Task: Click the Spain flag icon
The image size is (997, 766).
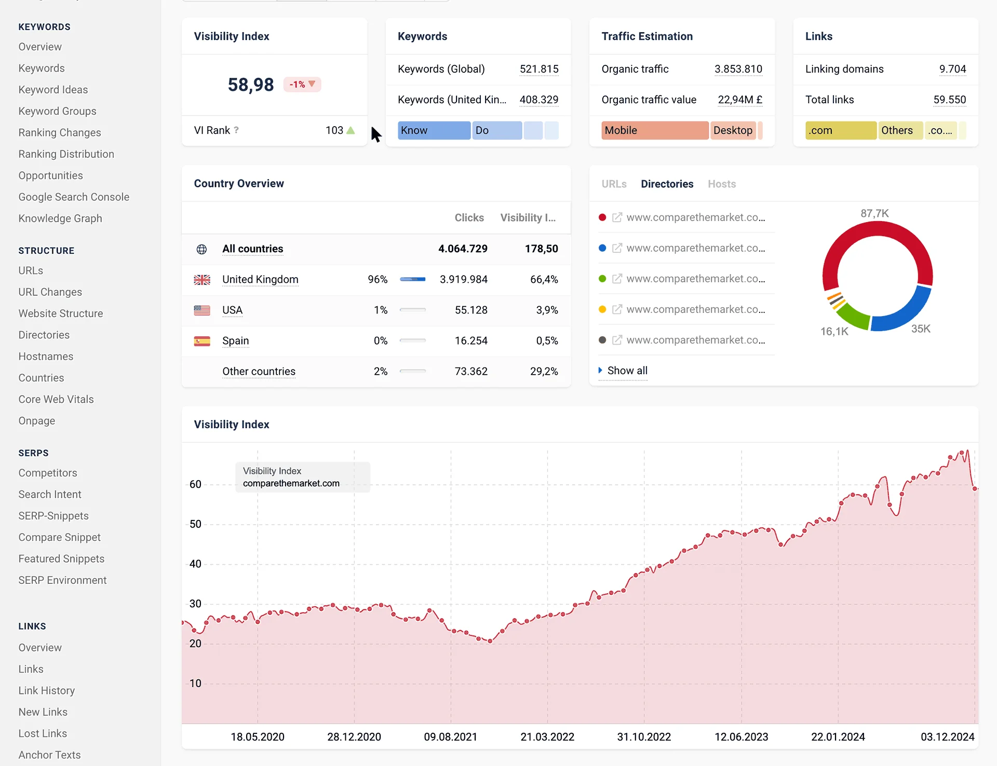Action: pos(202,341)
